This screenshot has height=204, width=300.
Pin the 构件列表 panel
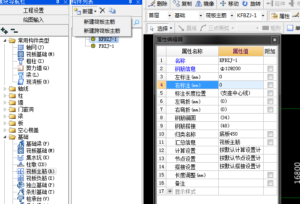coord(130,2)
